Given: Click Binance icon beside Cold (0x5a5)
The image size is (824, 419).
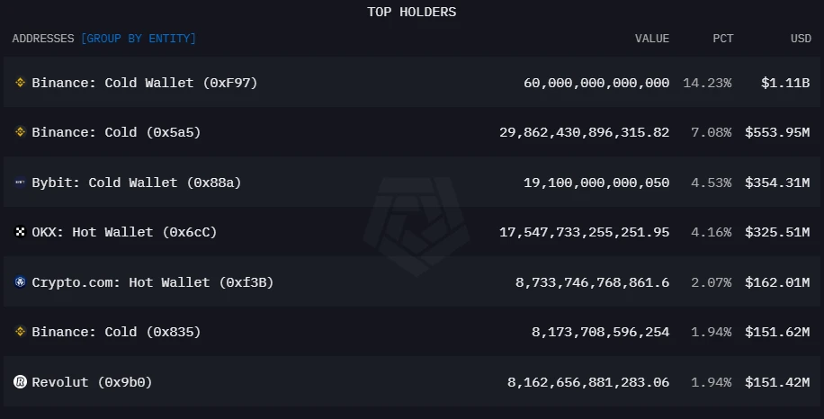Looking at the screenshot, I should (x=20, y=132).
